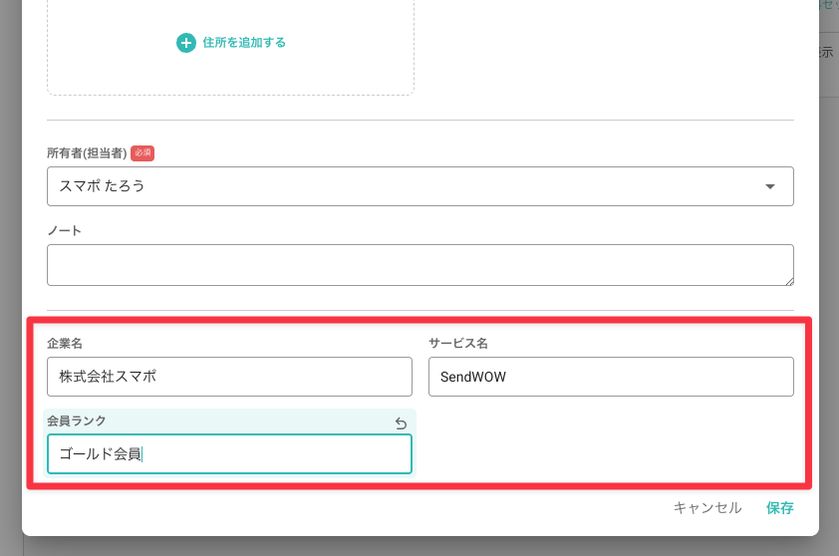Click the 保存 button

(779, 508)
